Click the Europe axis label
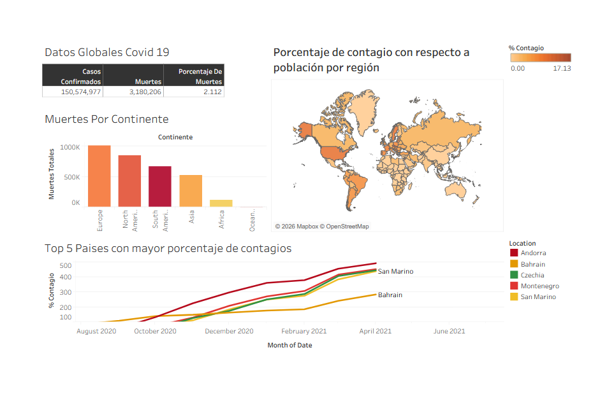Viewport: 614px width, 420px height. pyautogui.click(x=100, y=220)
